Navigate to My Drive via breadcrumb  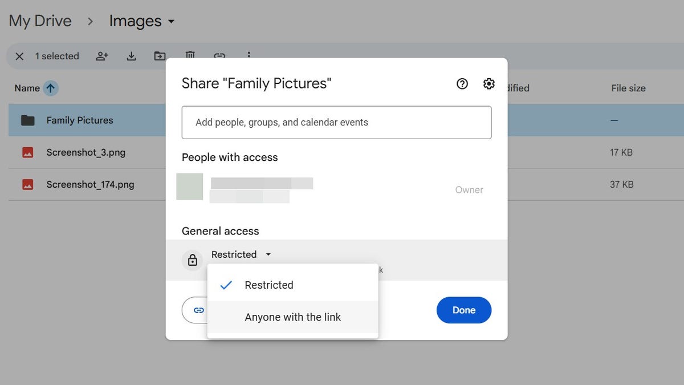point(40,21)
